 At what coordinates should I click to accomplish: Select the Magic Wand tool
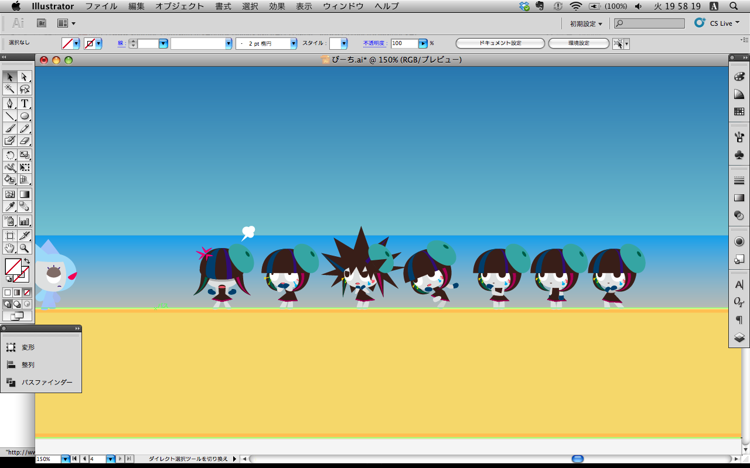point(10,89)
